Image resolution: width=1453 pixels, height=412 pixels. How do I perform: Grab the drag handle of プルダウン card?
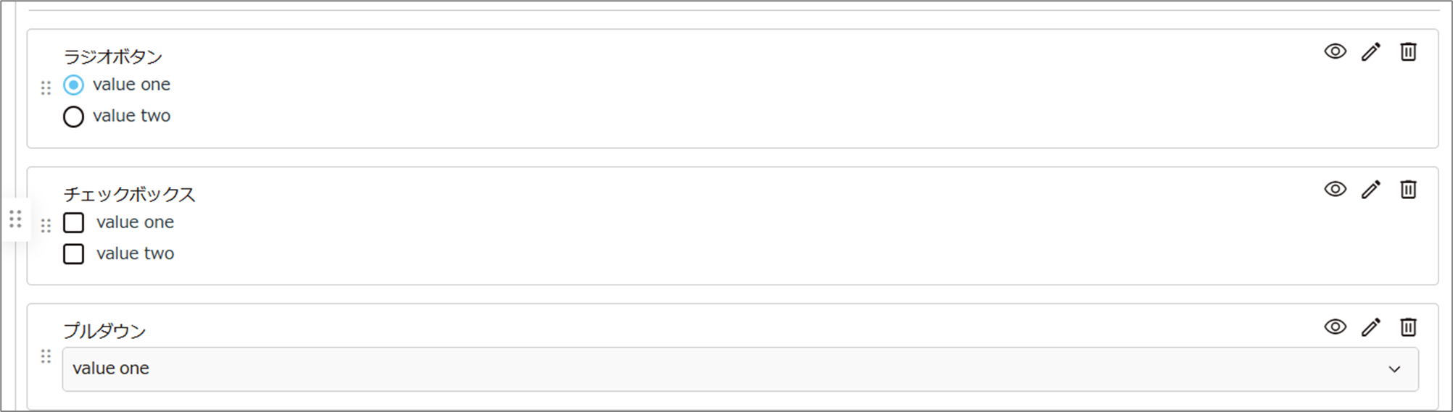(46, 356)
